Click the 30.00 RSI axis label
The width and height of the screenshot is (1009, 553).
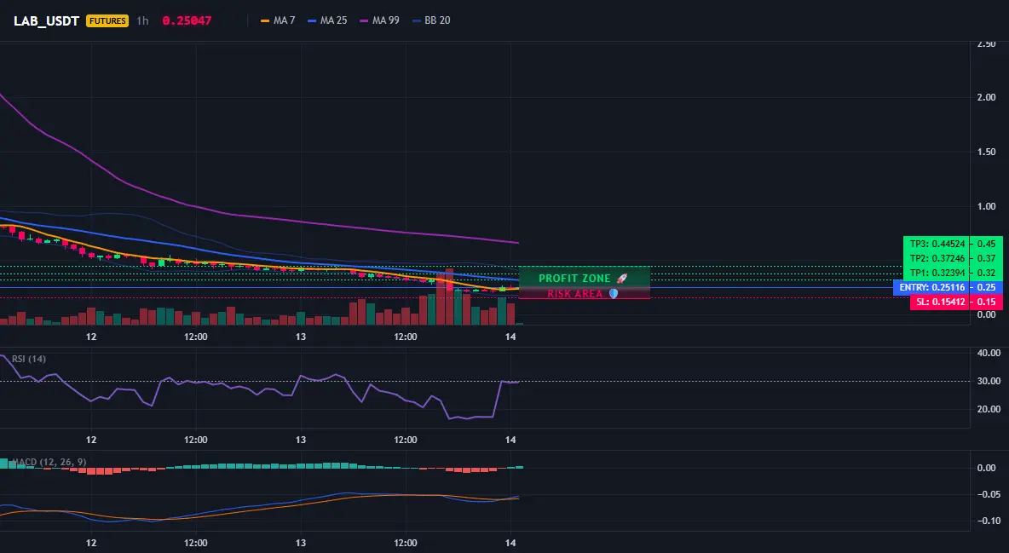989,381
